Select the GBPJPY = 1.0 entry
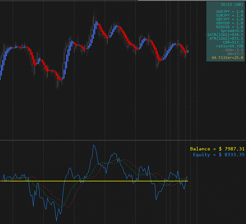The image size is (246, 224). point(229,19)
